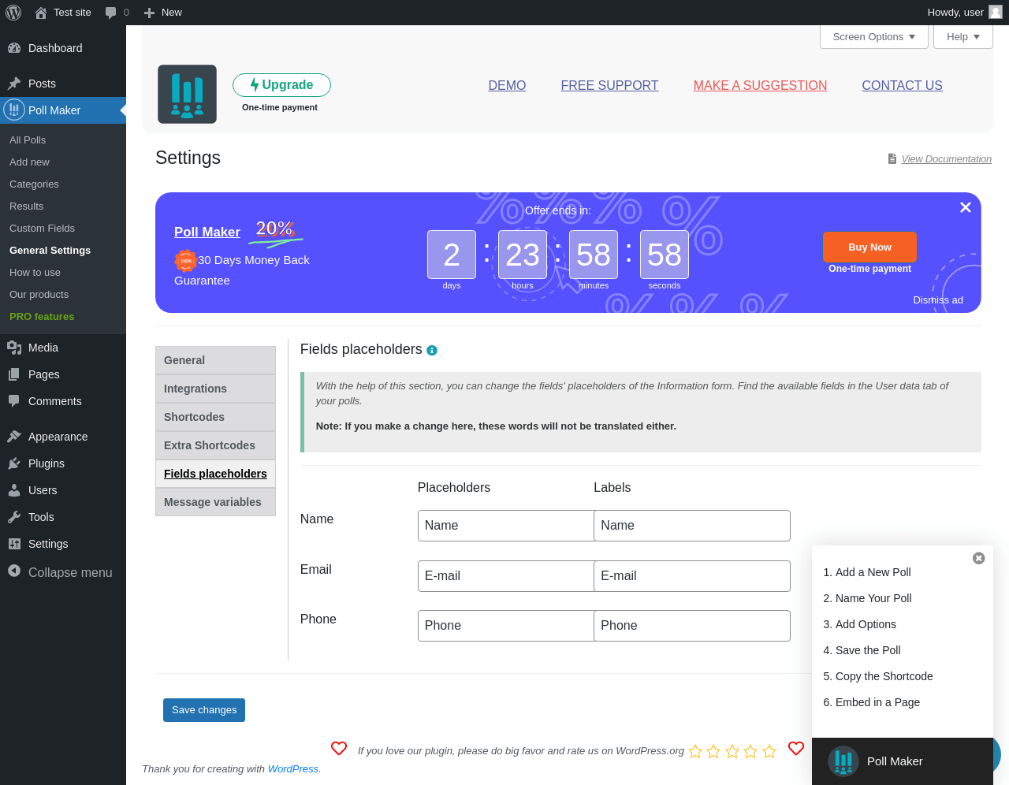Click Save changes button

coord(204,710)
